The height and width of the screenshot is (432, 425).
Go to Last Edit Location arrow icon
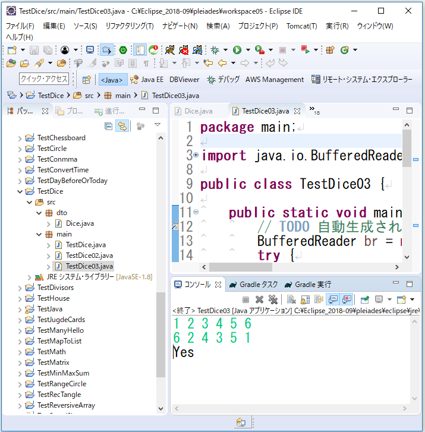click(208, 63)
